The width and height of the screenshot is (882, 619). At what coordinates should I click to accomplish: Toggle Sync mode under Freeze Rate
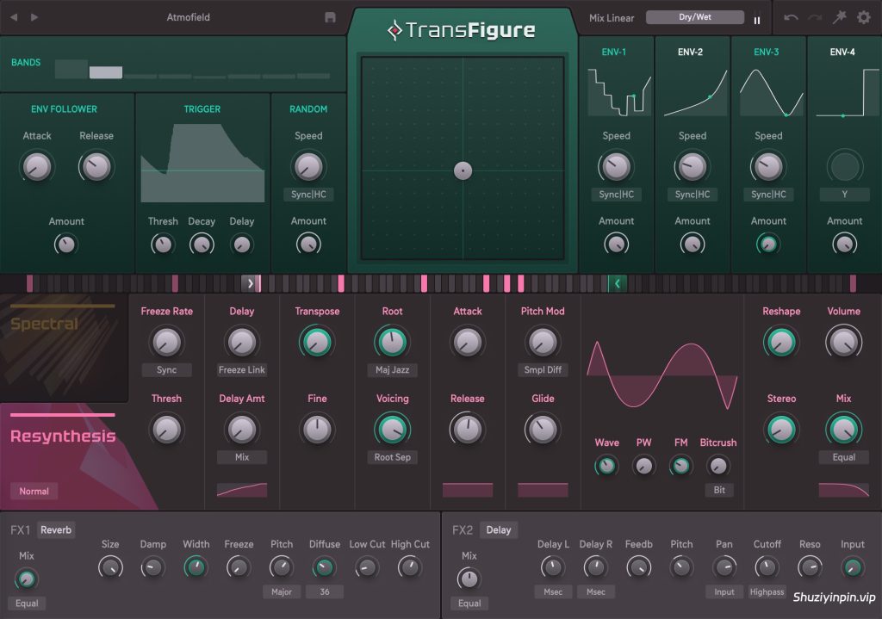tap(166, 369)
